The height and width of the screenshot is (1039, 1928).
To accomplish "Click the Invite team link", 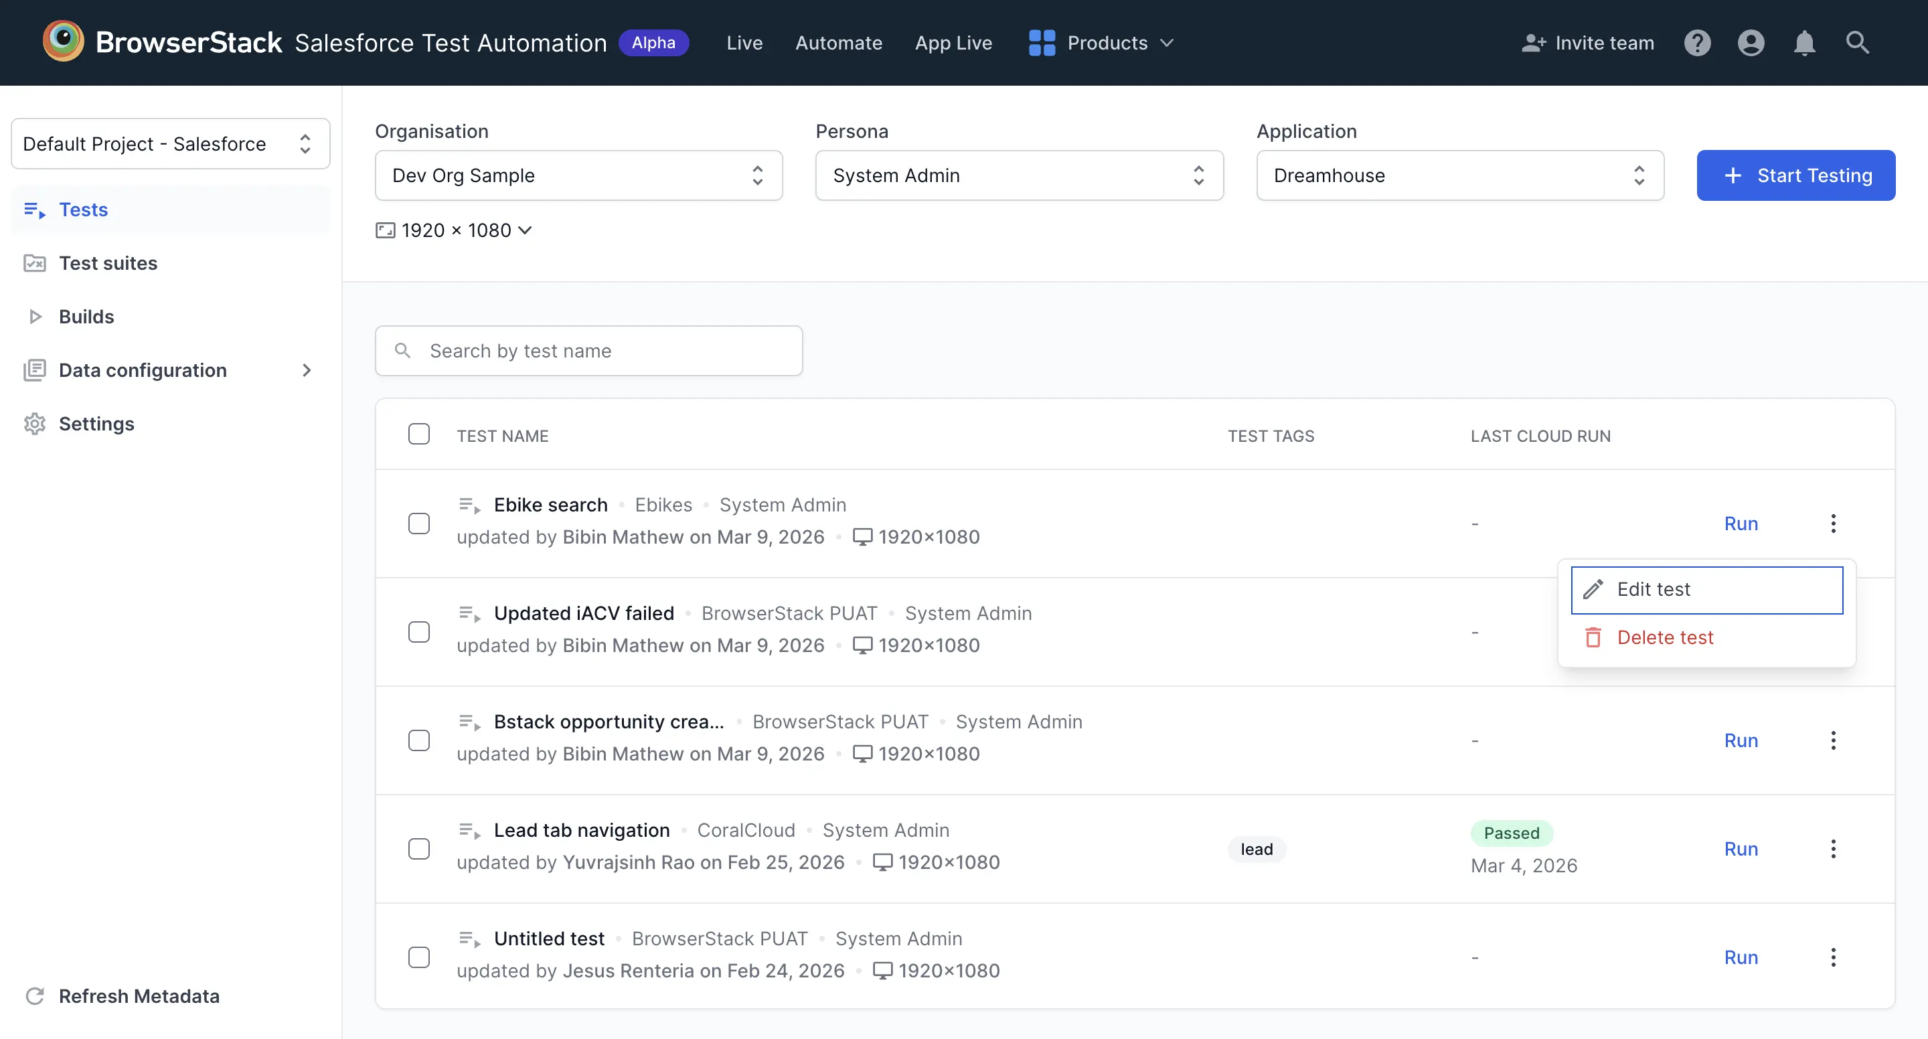I will [1587, 43].
